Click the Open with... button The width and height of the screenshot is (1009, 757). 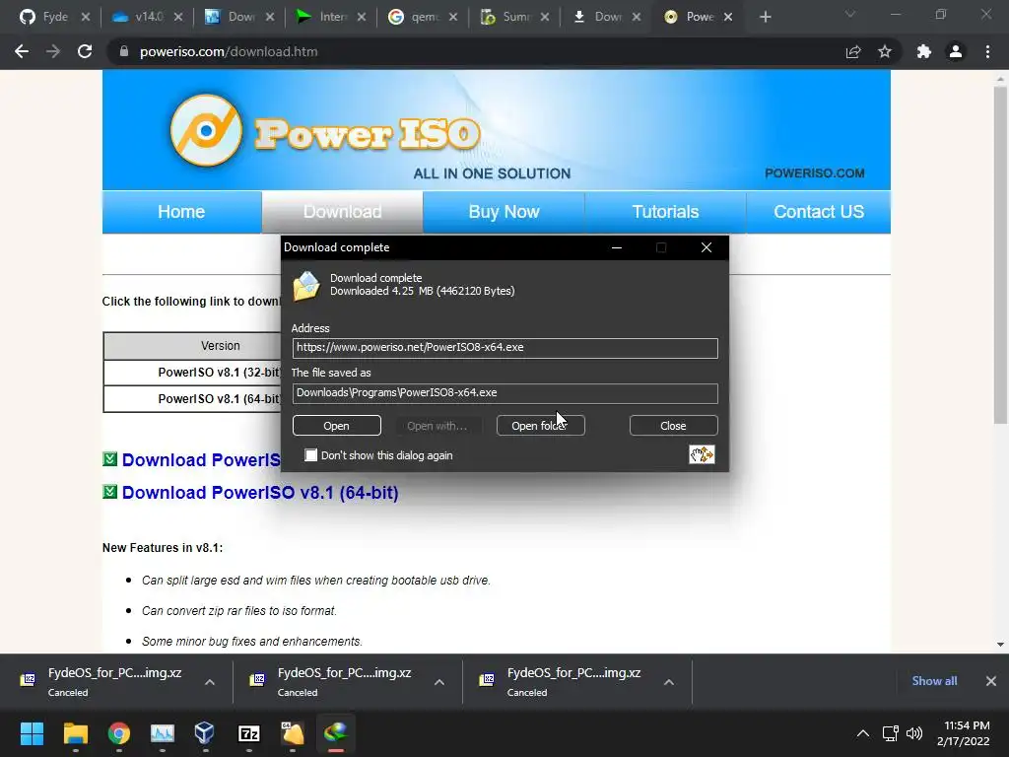[437, 426]
